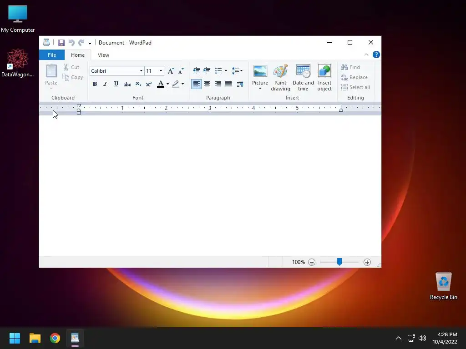Apply the text color A button
The height and width of the screenshot is (349, 466).
click(x=161, y=84)
